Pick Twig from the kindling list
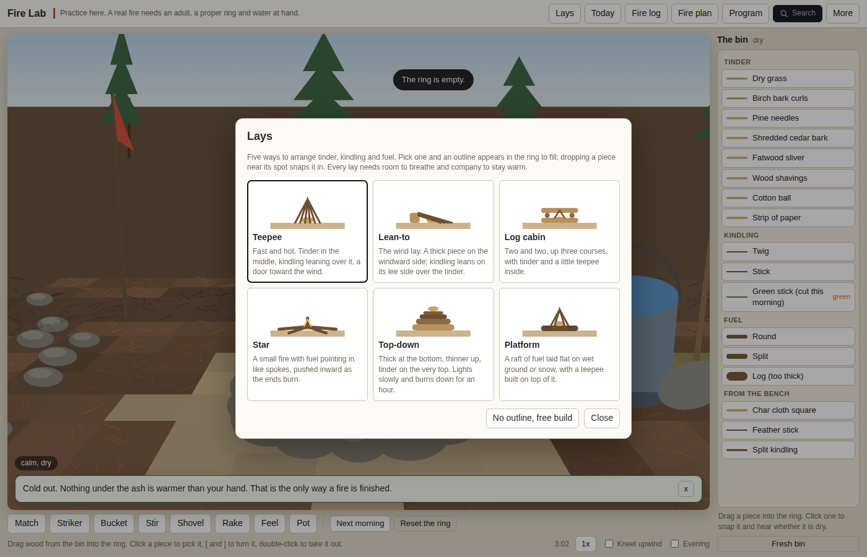Viewport: 867px width, 557px height. (x=788, y=251)
